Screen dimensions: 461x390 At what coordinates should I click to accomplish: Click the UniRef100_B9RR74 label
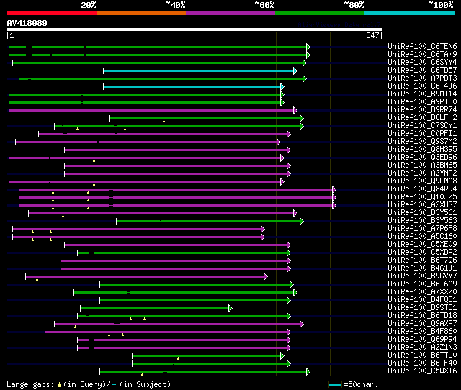422,110
